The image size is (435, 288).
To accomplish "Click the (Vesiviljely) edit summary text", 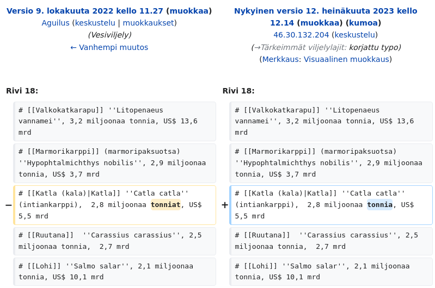I will coord(109,35).
